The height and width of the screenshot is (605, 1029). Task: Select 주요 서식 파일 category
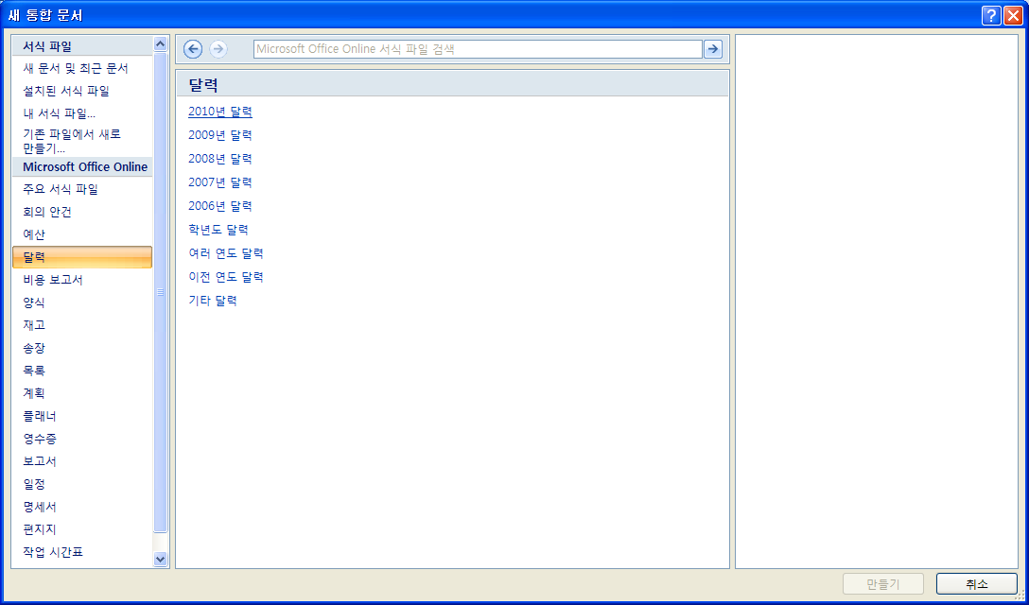pos(82,190)
